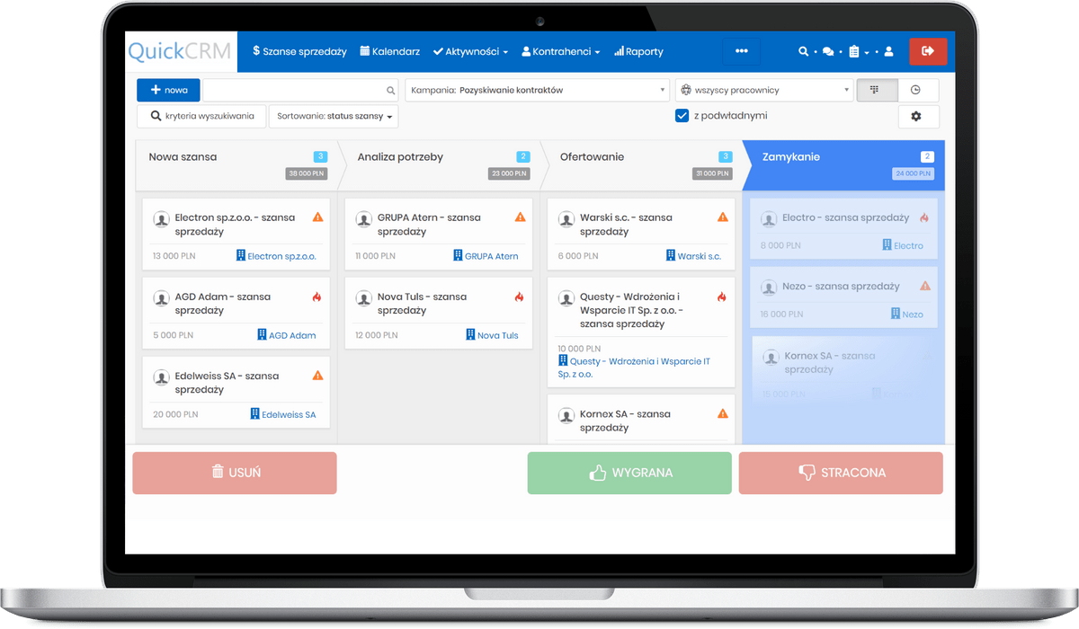Image resolution: width=1079 pixels, height=629 pixels.
Task: Click the chat messages icon in top bar
Action: tap(827, 51)
